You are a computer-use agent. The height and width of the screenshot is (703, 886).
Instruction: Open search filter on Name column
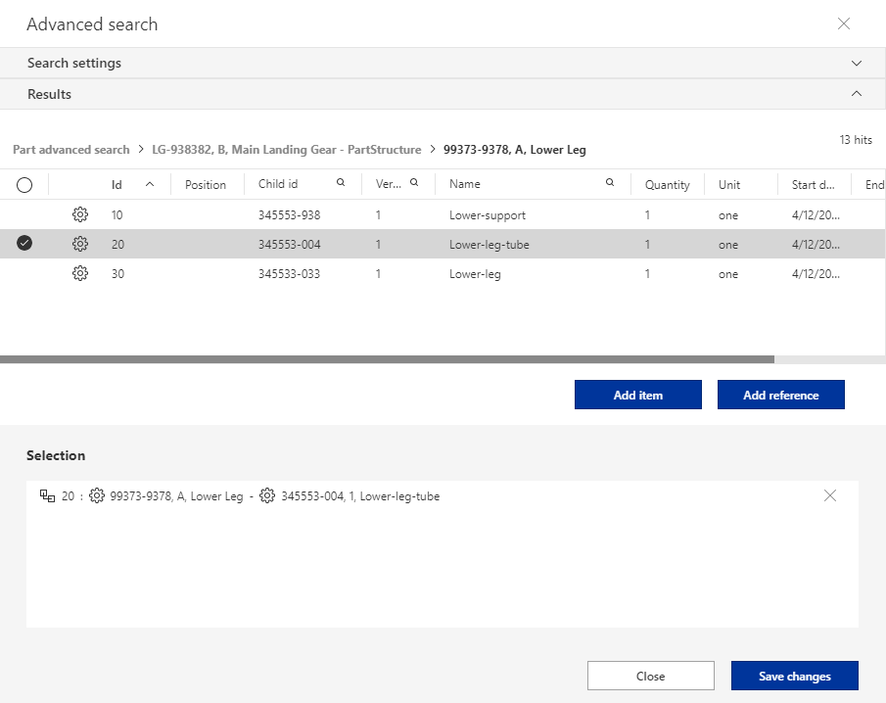[609, 184]
